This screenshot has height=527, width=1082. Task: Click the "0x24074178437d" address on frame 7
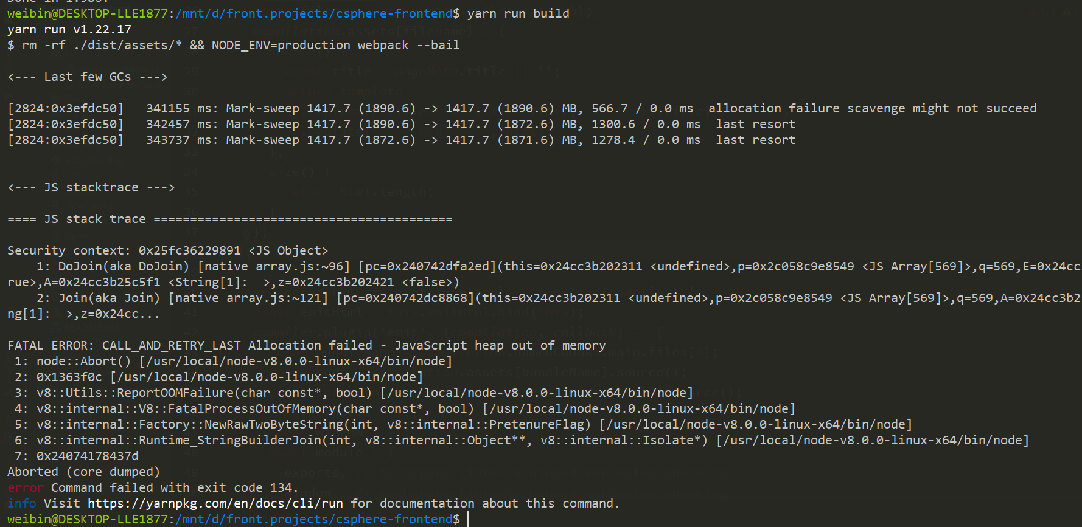coord(87,456)
